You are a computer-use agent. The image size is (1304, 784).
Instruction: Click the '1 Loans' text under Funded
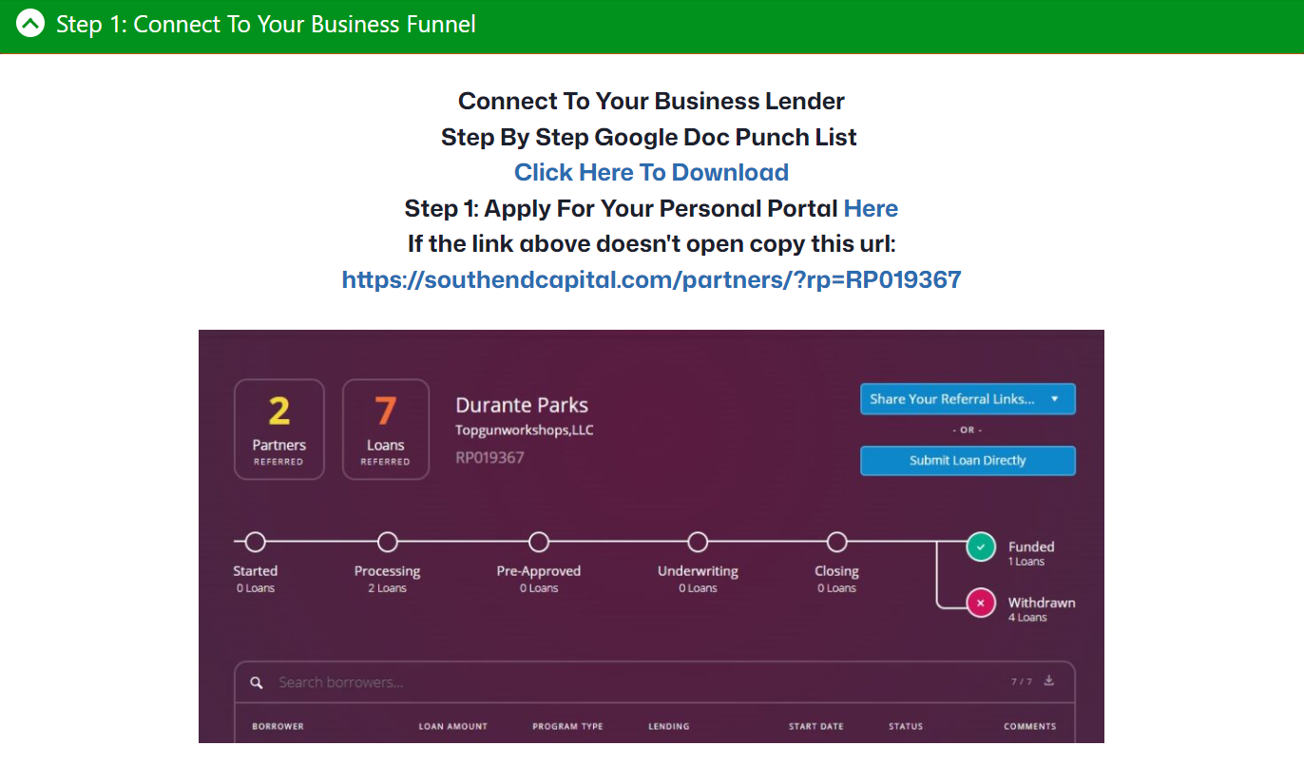pos(1026,562)
